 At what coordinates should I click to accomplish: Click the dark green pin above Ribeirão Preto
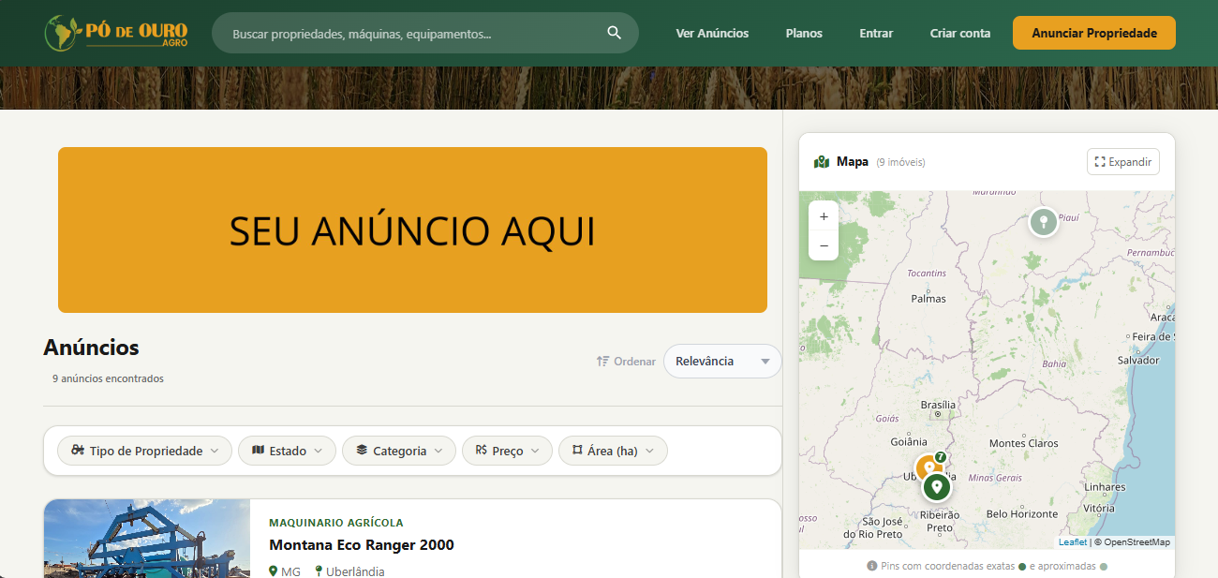pyautogui.click(x=936, y=487)
